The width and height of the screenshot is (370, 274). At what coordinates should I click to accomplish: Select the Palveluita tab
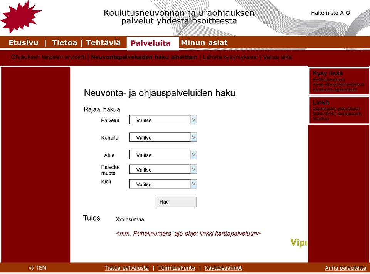(x=153, y=43)
